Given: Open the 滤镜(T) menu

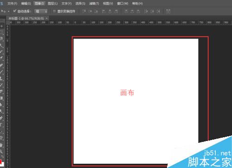Looking at the screenshot, I should (x=94, y=3).
